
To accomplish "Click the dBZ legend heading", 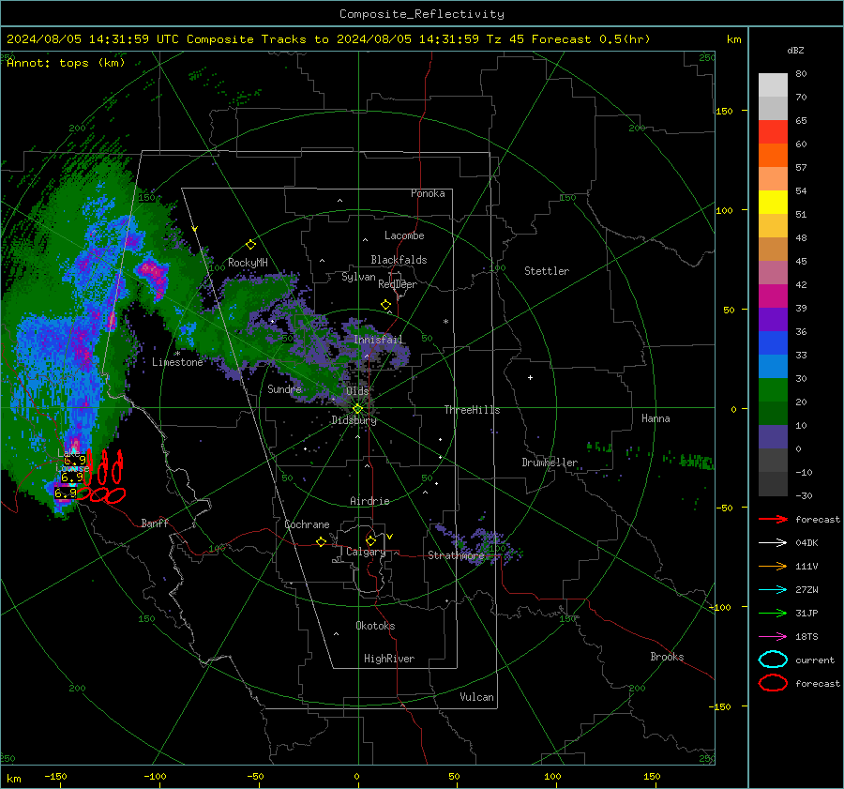I will pyautogui.click(x=795, y=50).
